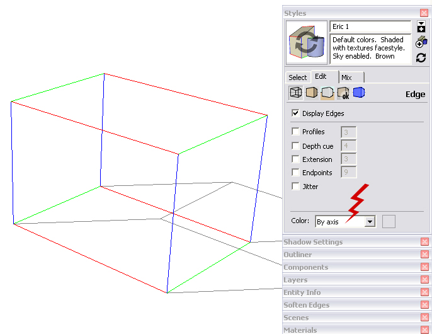Click the edge color swatch

tap(389, 221)
